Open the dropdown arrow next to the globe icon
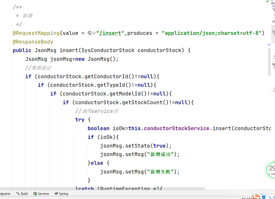Image resolution: width=275 pixels, height=199 pixels. [94, 33]
